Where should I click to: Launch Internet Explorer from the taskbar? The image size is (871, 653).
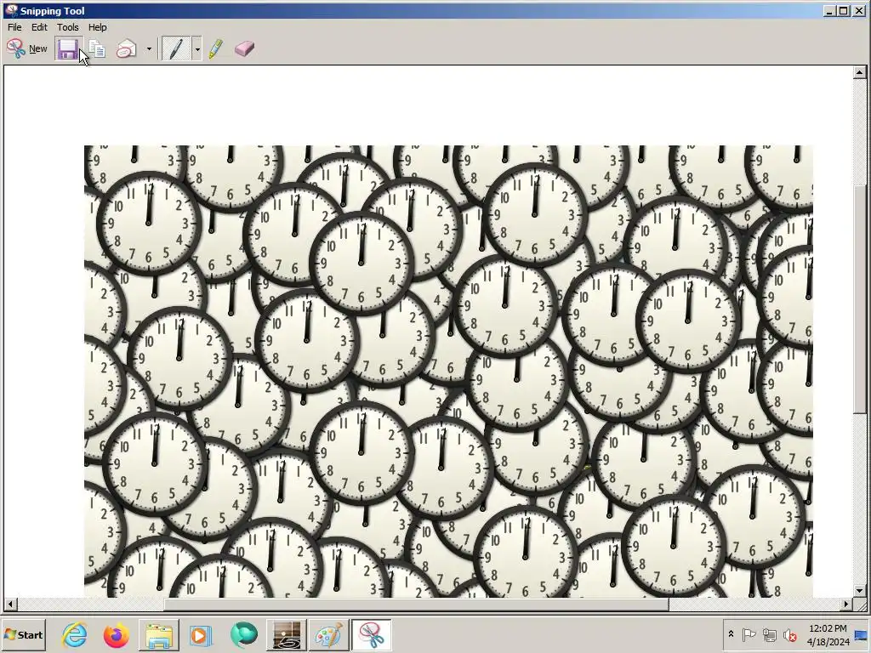pyautogui.click(x=75, y=635)
